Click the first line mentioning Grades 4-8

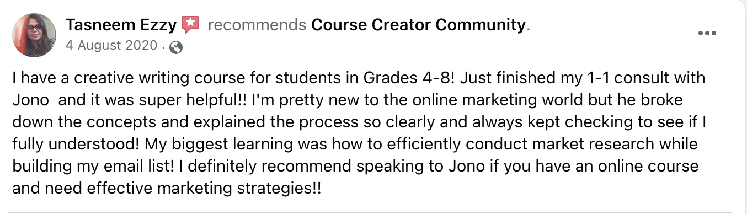359,78
